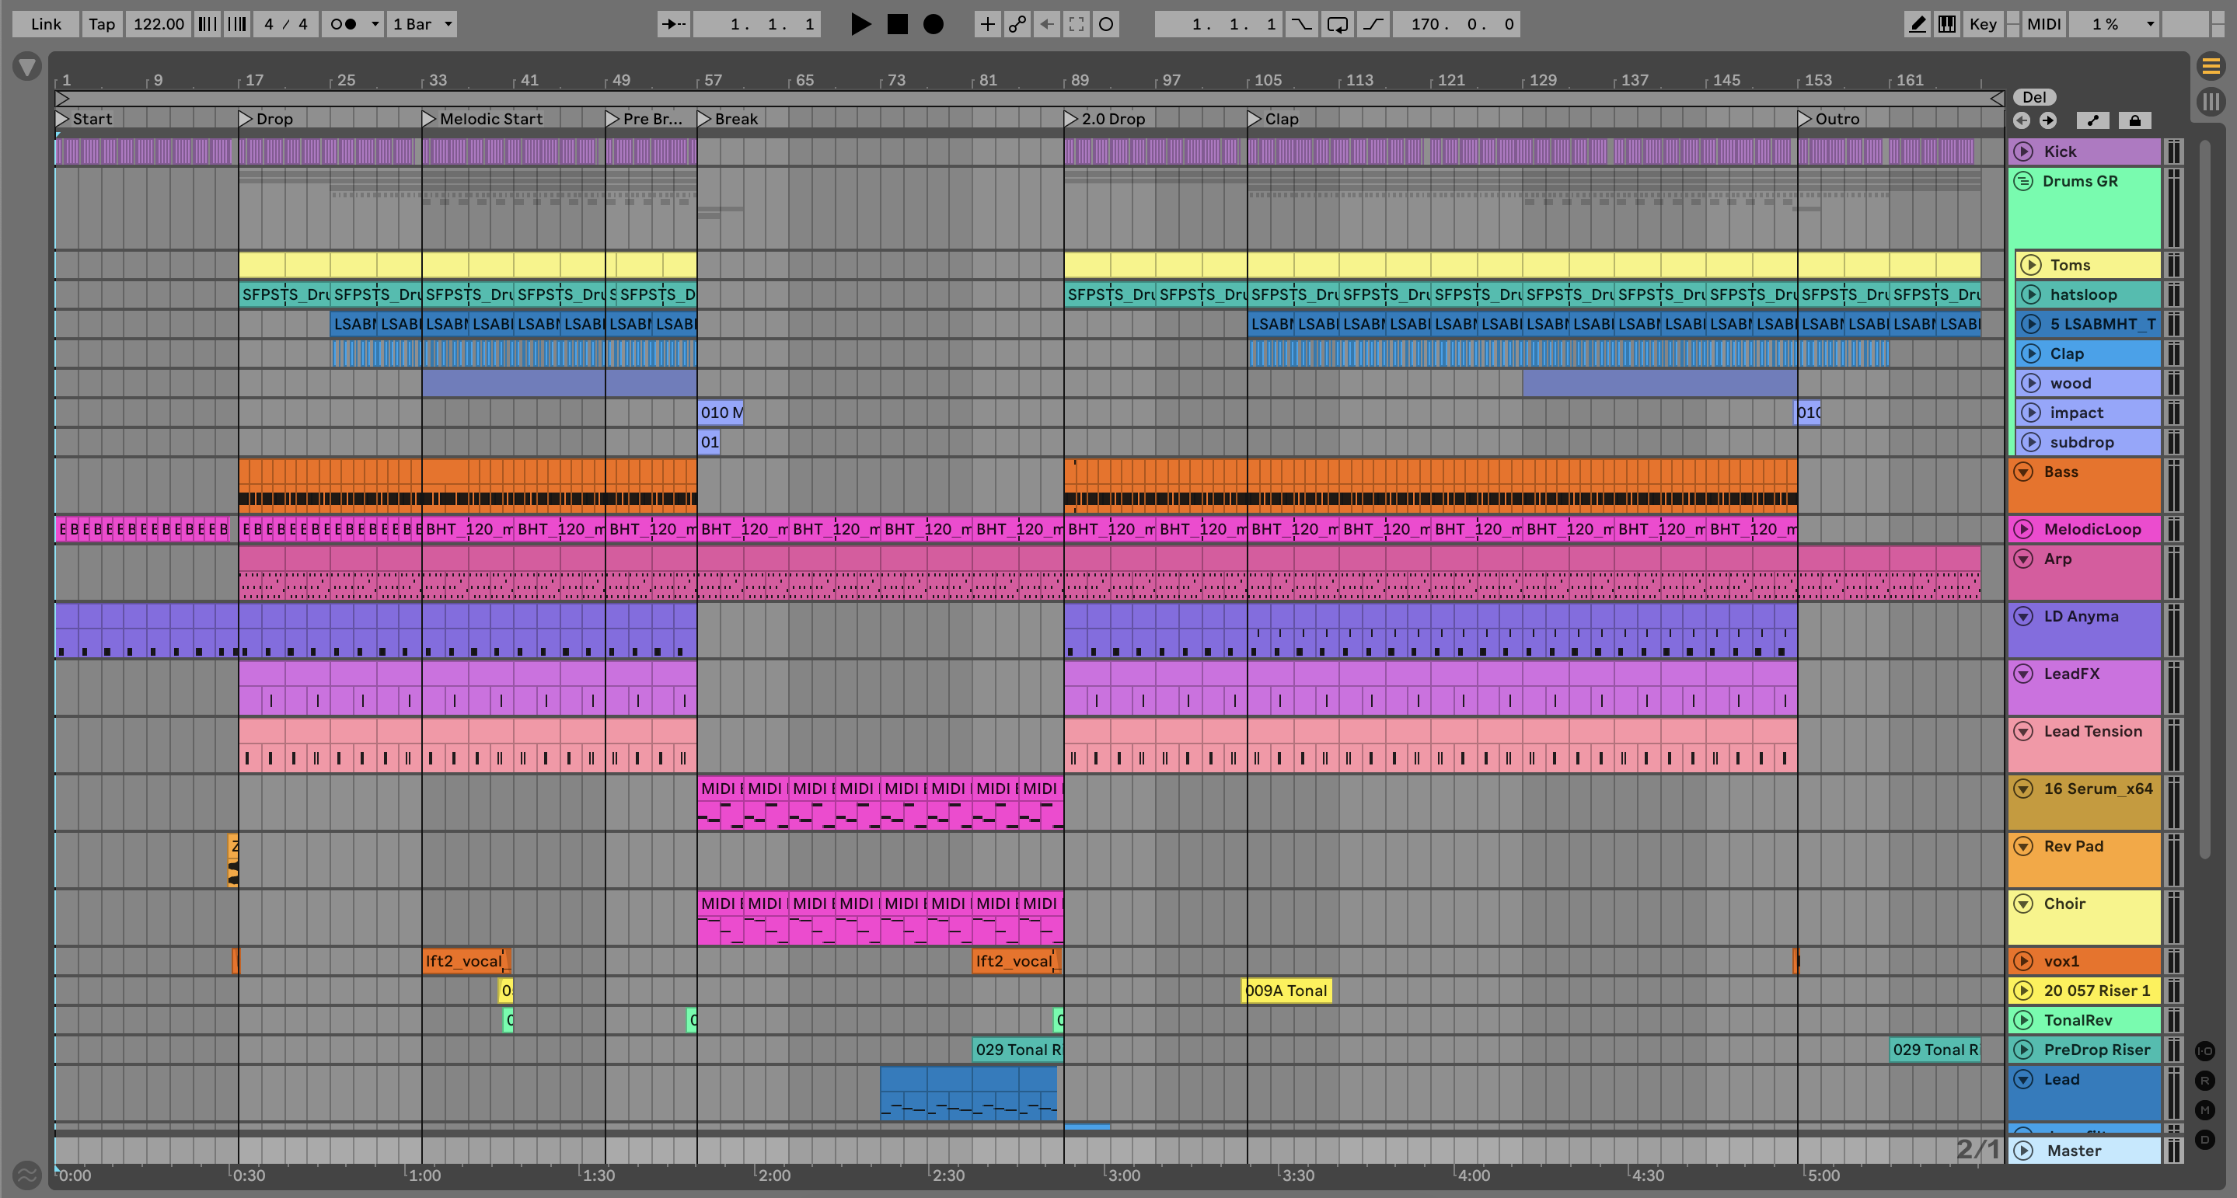The height and width of the screenshot is (1198, 2237).
Task: Toggle Key map mode switch
Action: point(1983,24)
